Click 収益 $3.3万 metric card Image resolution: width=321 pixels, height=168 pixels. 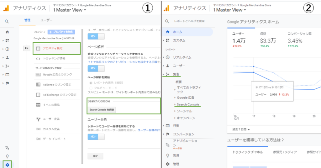[268, 40]
